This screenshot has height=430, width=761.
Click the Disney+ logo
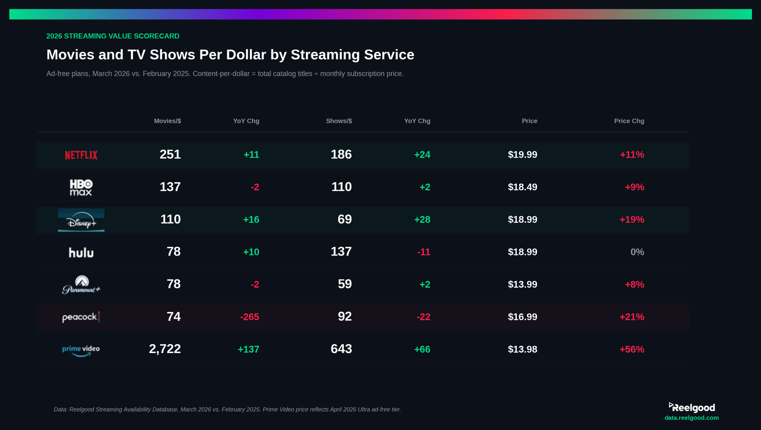coord(81,220)
